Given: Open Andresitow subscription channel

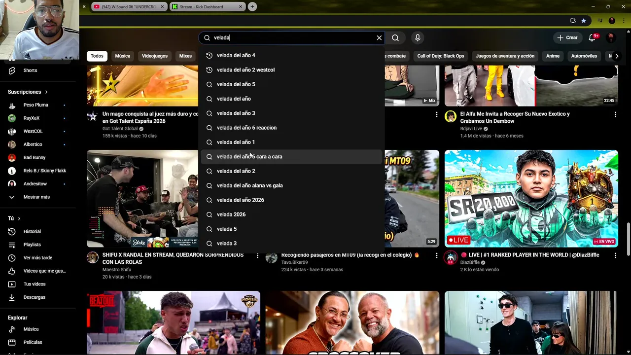Looking at the screenshot, I should tap(38, 184).
